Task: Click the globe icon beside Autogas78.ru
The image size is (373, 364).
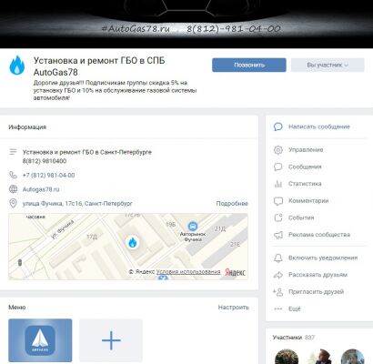Action: click(x=13, y=189)
